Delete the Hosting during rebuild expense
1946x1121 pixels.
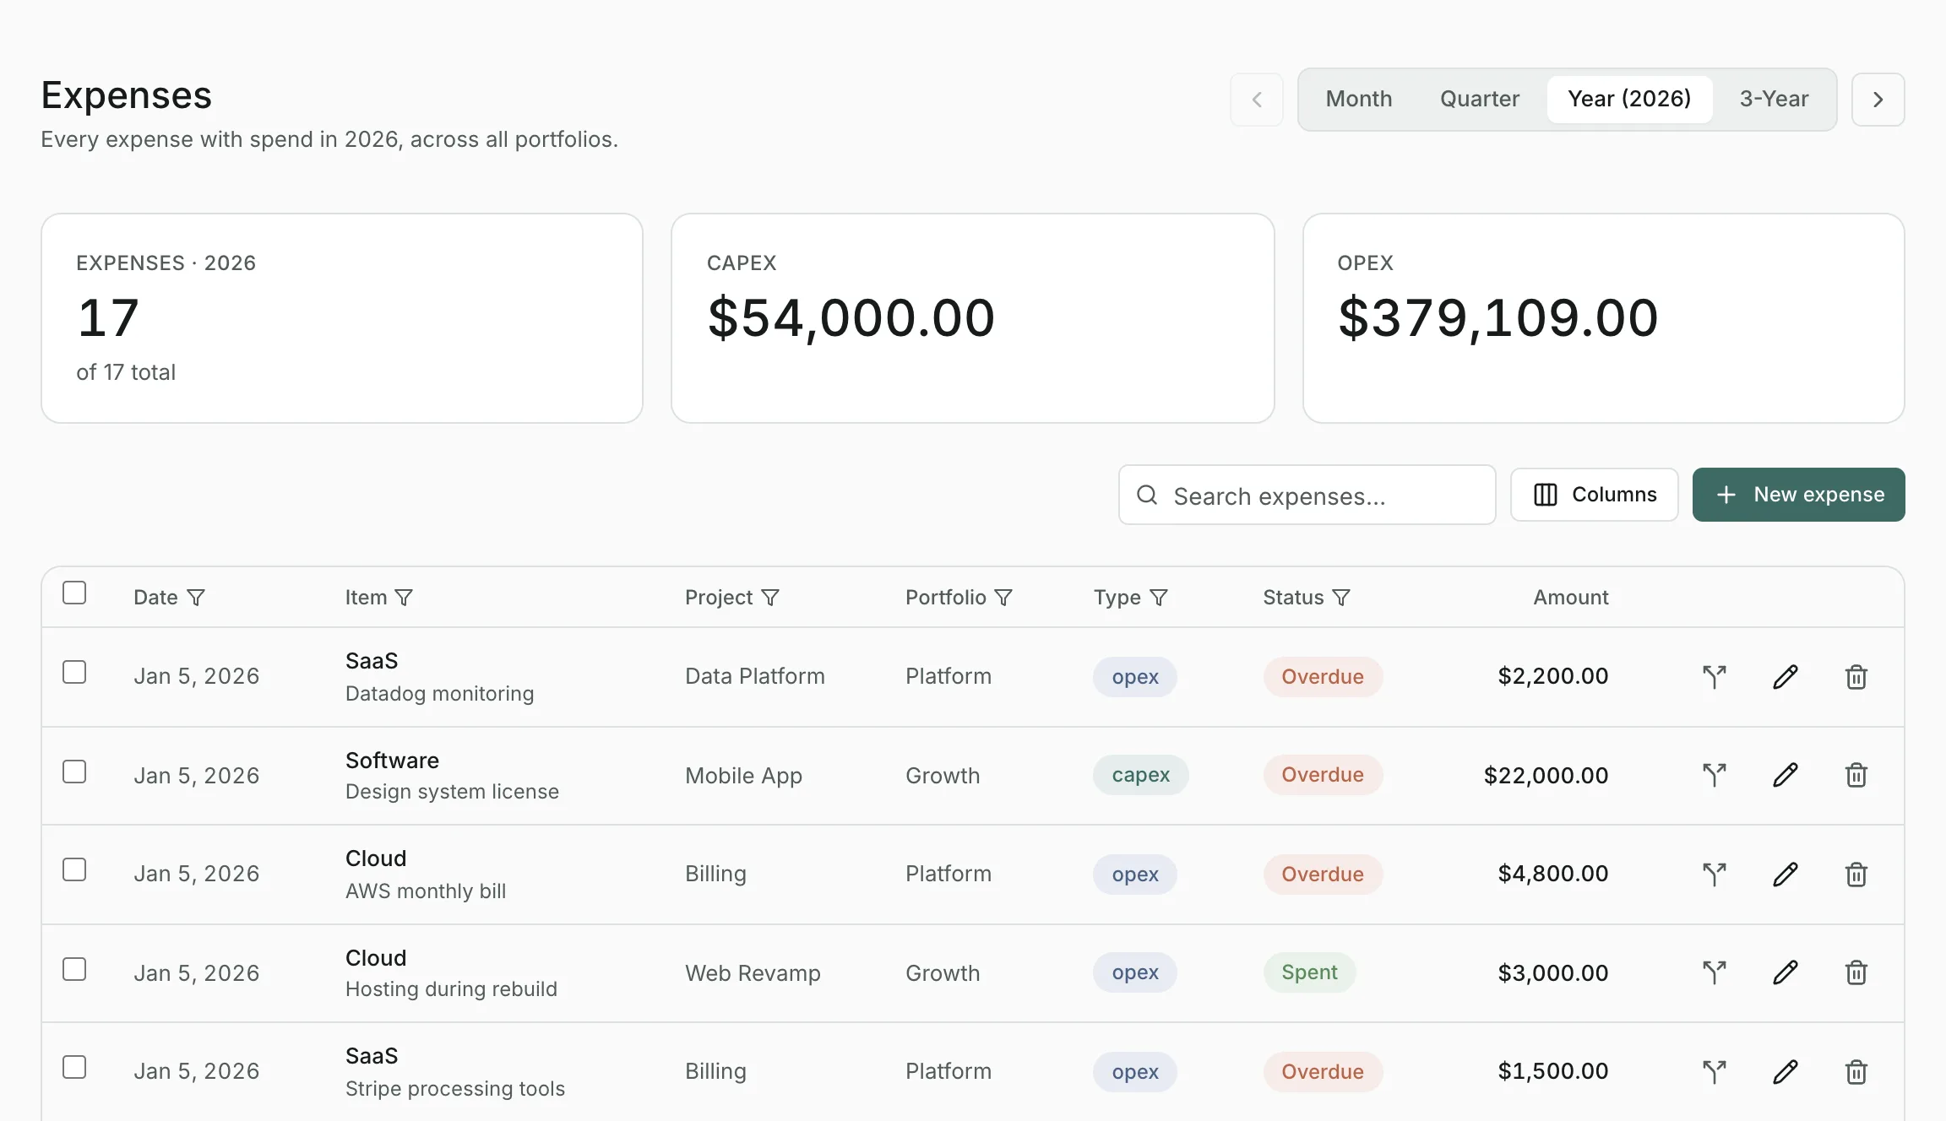(1856, 972)
